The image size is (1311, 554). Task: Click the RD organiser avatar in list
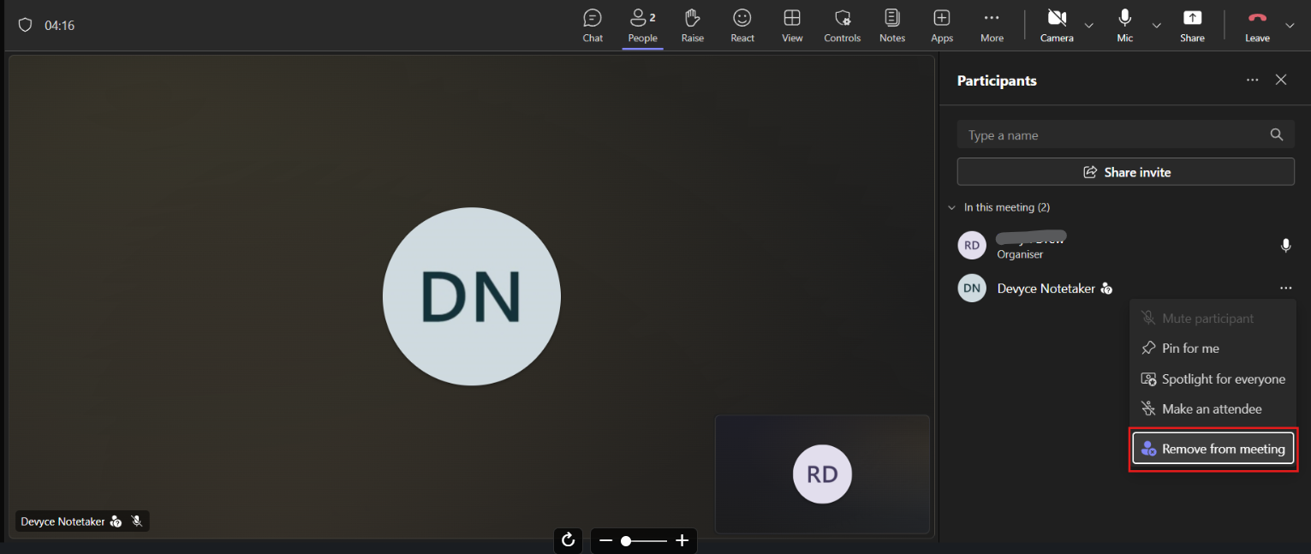click(972, 246)
